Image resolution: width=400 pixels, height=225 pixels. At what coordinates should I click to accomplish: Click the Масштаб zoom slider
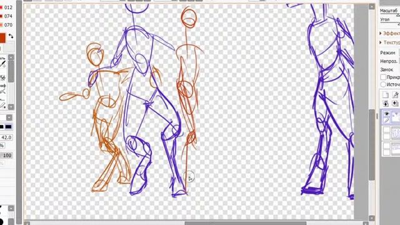390,15
